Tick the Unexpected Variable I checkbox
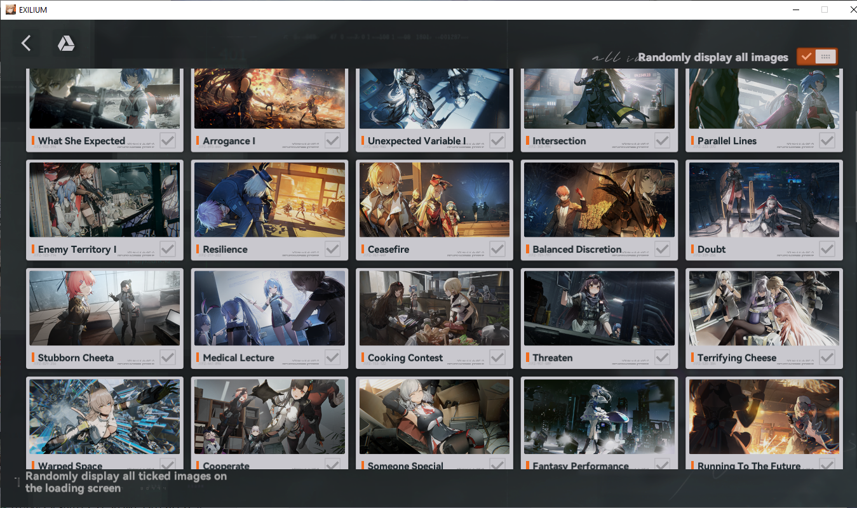The image size is (857, 508). click(x=497, y=140)
